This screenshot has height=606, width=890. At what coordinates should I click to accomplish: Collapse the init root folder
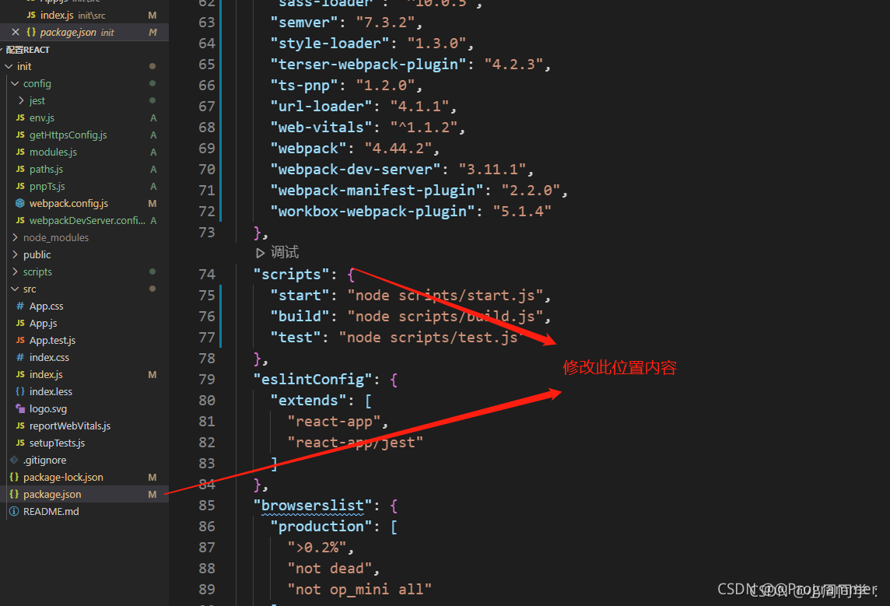(9, 66)
